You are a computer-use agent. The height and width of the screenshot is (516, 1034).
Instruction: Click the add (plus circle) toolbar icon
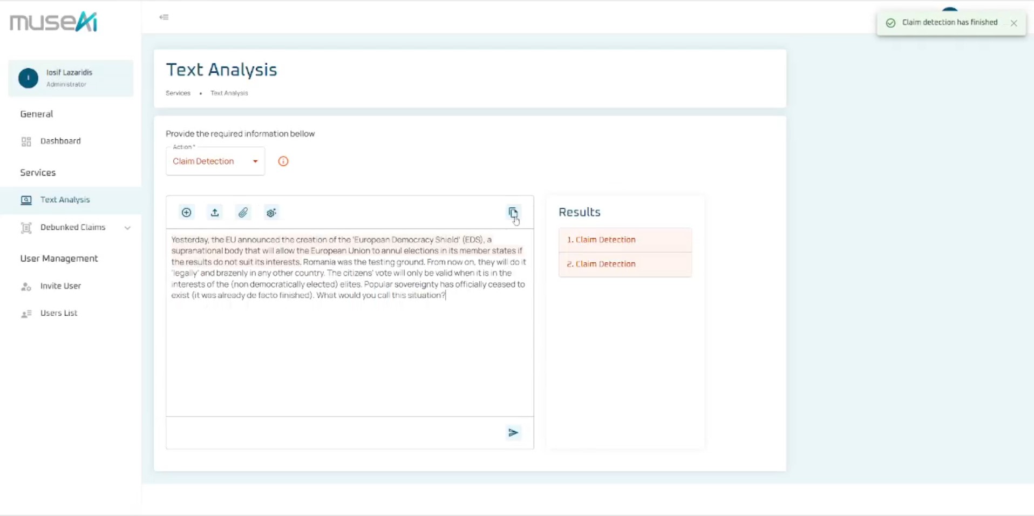(x=186, y=213)
